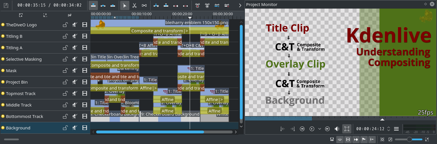Adjust the timeline zoom slider

point(409,139)
